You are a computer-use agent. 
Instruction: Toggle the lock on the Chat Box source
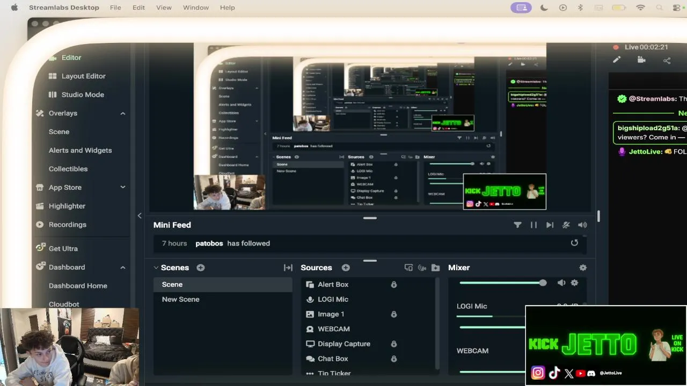[393, 359]
